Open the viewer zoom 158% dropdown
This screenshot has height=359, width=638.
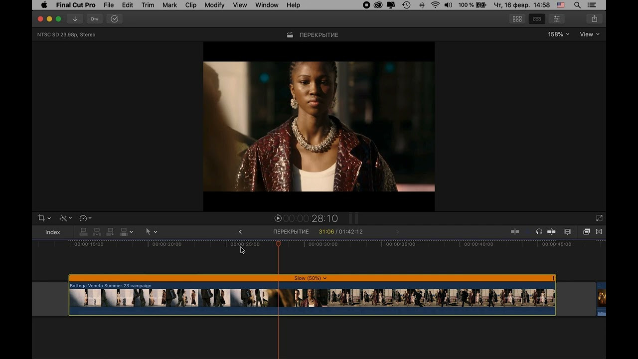[x=558, y=34]
